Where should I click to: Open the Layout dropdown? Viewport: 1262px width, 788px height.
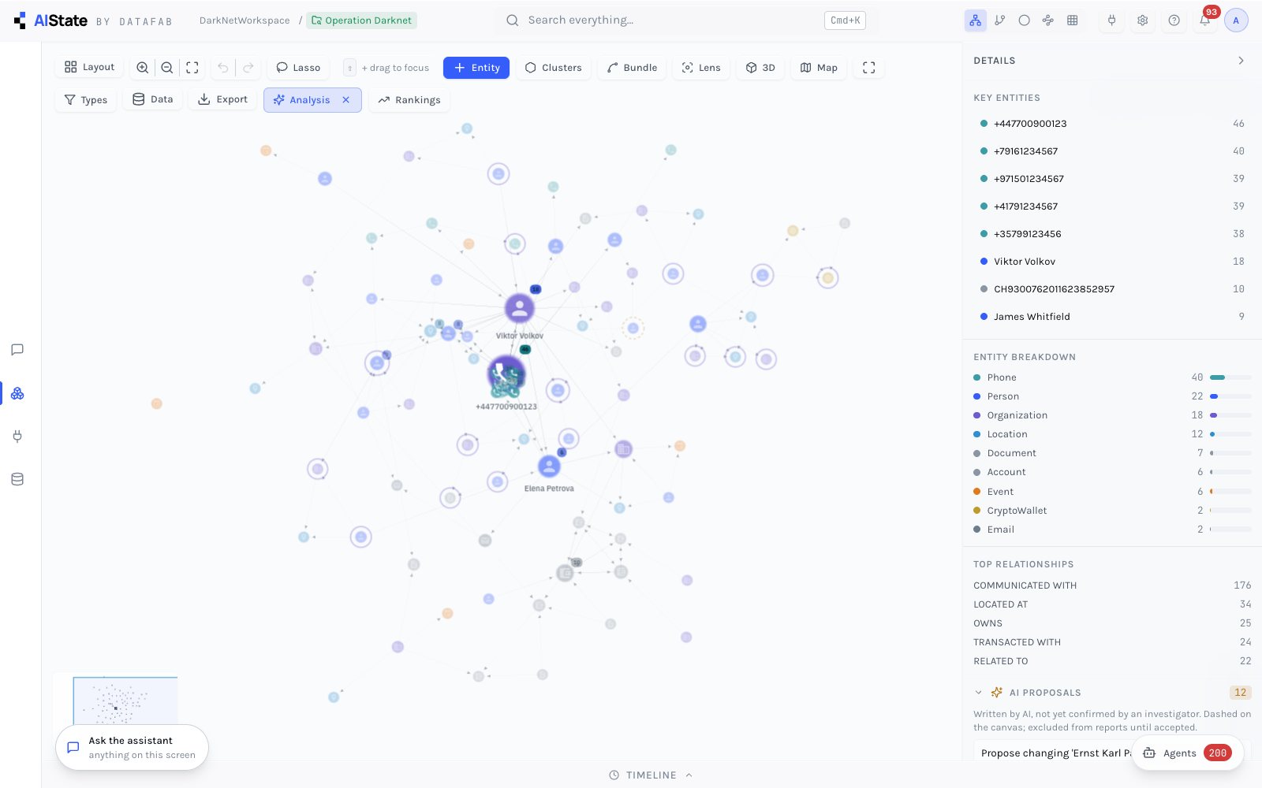pos(89,68)
